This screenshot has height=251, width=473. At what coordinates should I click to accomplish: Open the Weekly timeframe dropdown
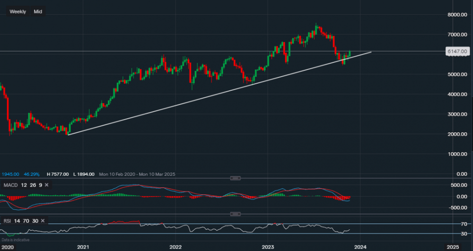18,11
